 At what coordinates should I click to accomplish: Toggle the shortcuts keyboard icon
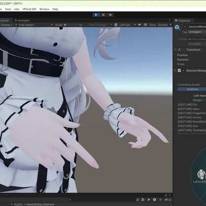(x=145, y=25)
